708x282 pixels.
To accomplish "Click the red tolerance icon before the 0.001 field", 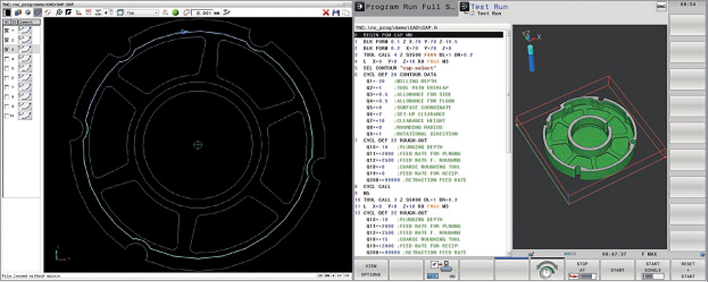I will click(186, 12).
